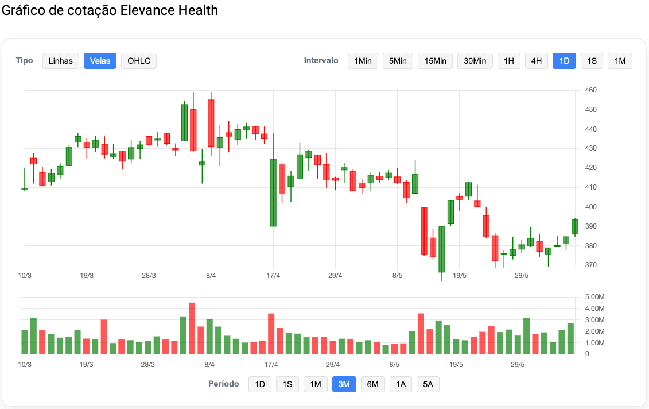
Task: Select 15Min interval button
Action: tap(435, 61)
